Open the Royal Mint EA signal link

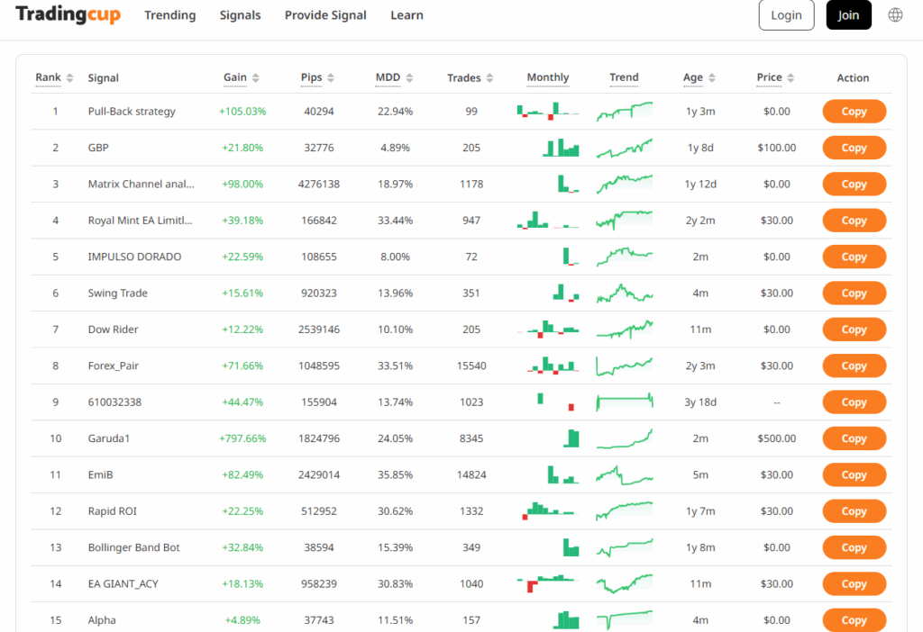click(141, 221)
